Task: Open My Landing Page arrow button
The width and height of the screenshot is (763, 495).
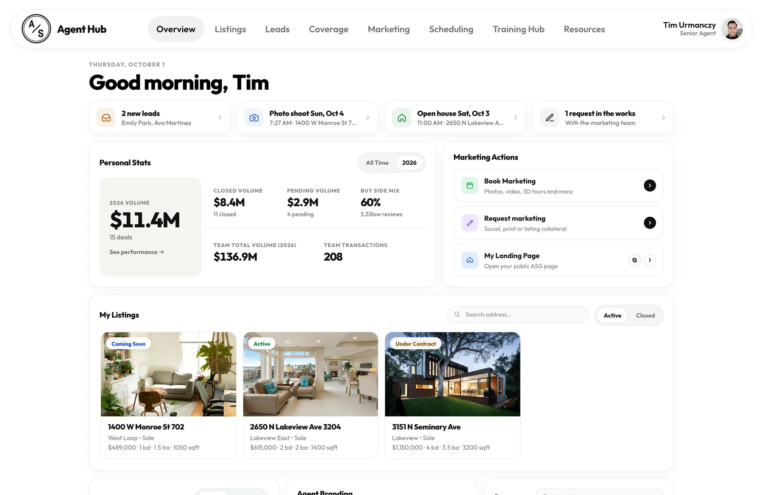Action: click(x=650, y=260)
